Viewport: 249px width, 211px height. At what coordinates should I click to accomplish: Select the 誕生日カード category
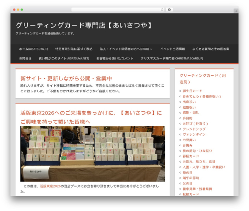pyautogui.click(x=192, y=91)
